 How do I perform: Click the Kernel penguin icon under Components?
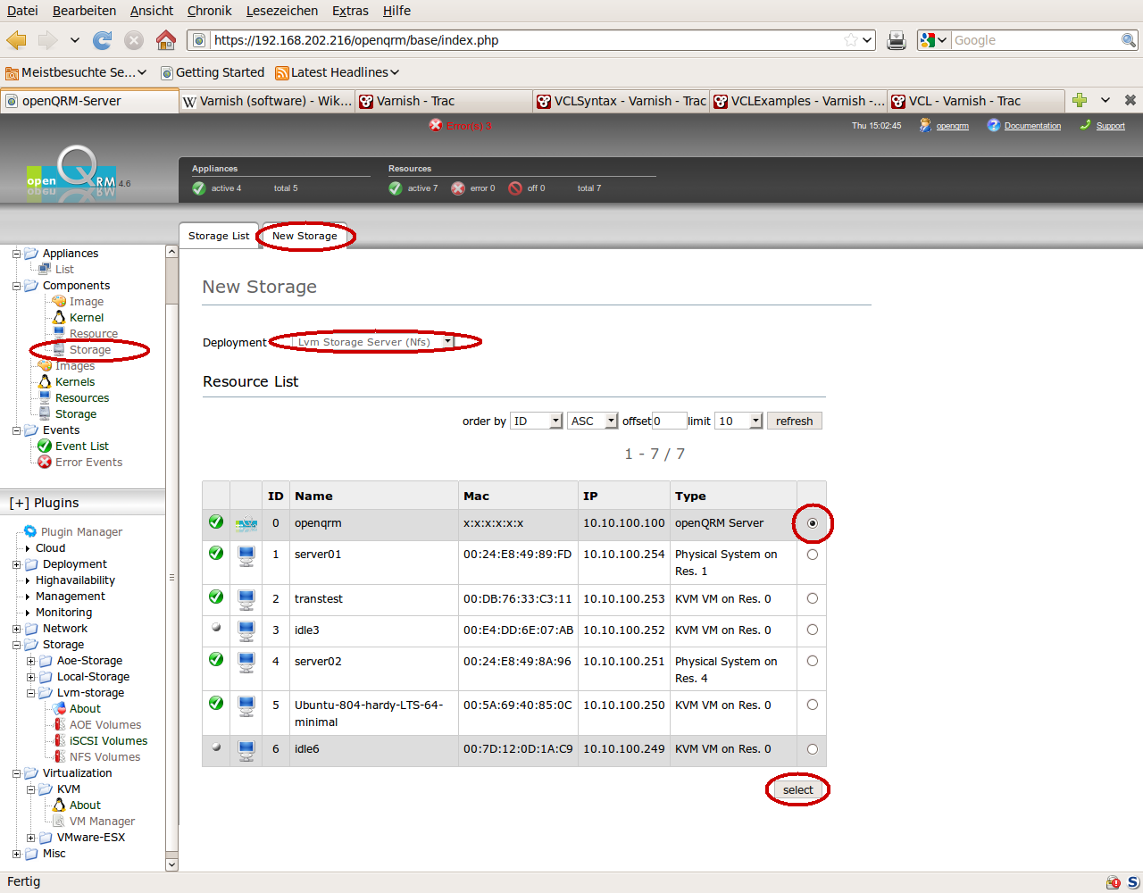[x=59, y=318]
